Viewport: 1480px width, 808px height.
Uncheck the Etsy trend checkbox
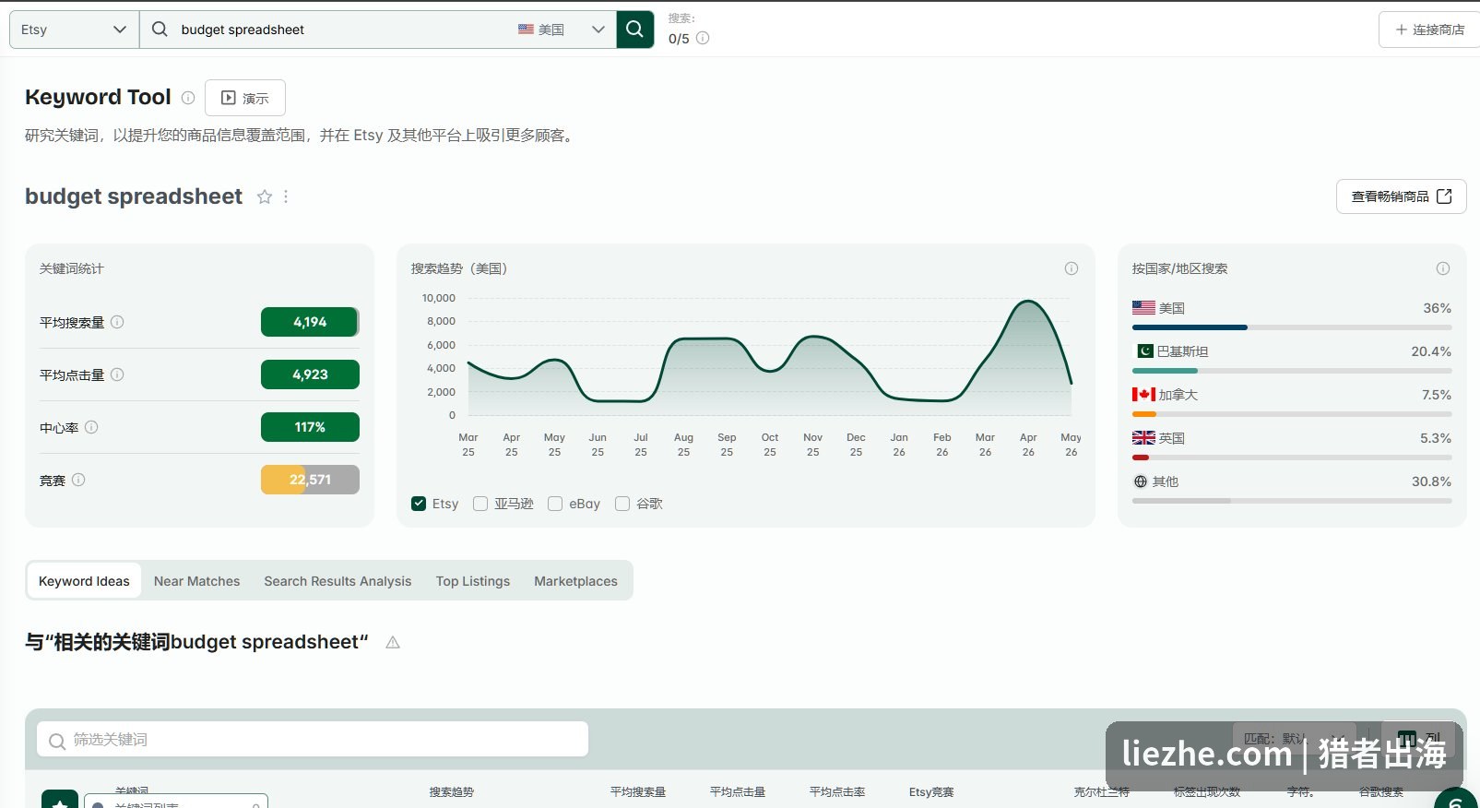click(x=419, y=504)
